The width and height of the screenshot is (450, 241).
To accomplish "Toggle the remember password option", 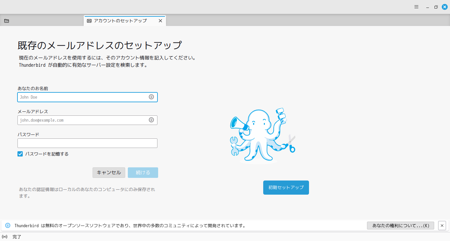I will point(20,154).
